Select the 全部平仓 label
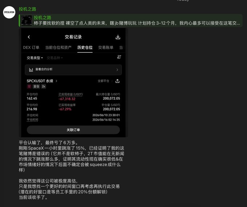 [103, 81]
